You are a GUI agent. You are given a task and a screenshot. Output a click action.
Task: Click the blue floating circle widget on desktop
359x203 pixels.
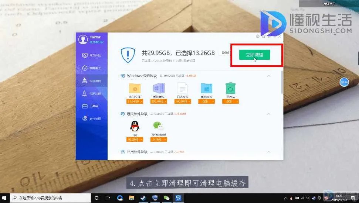[x=344, y=82]
